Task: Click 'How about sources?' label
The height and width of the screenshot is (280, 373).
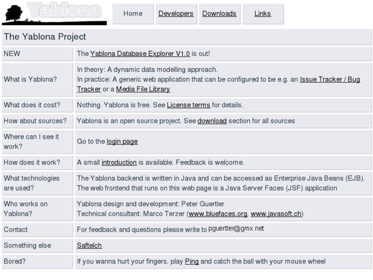Action: point(35,121)
